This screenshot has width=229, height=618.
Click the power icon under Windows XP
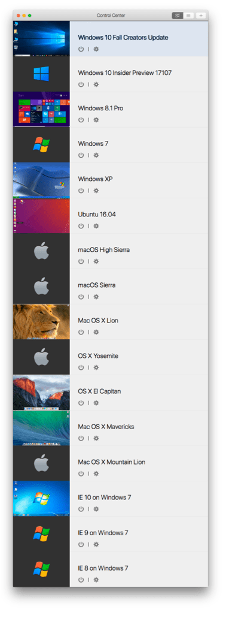point(81,191)
